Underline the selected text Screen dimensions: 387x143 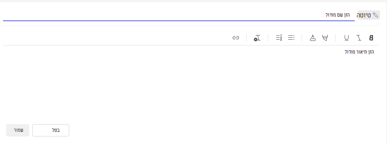(x=347, y=38)
